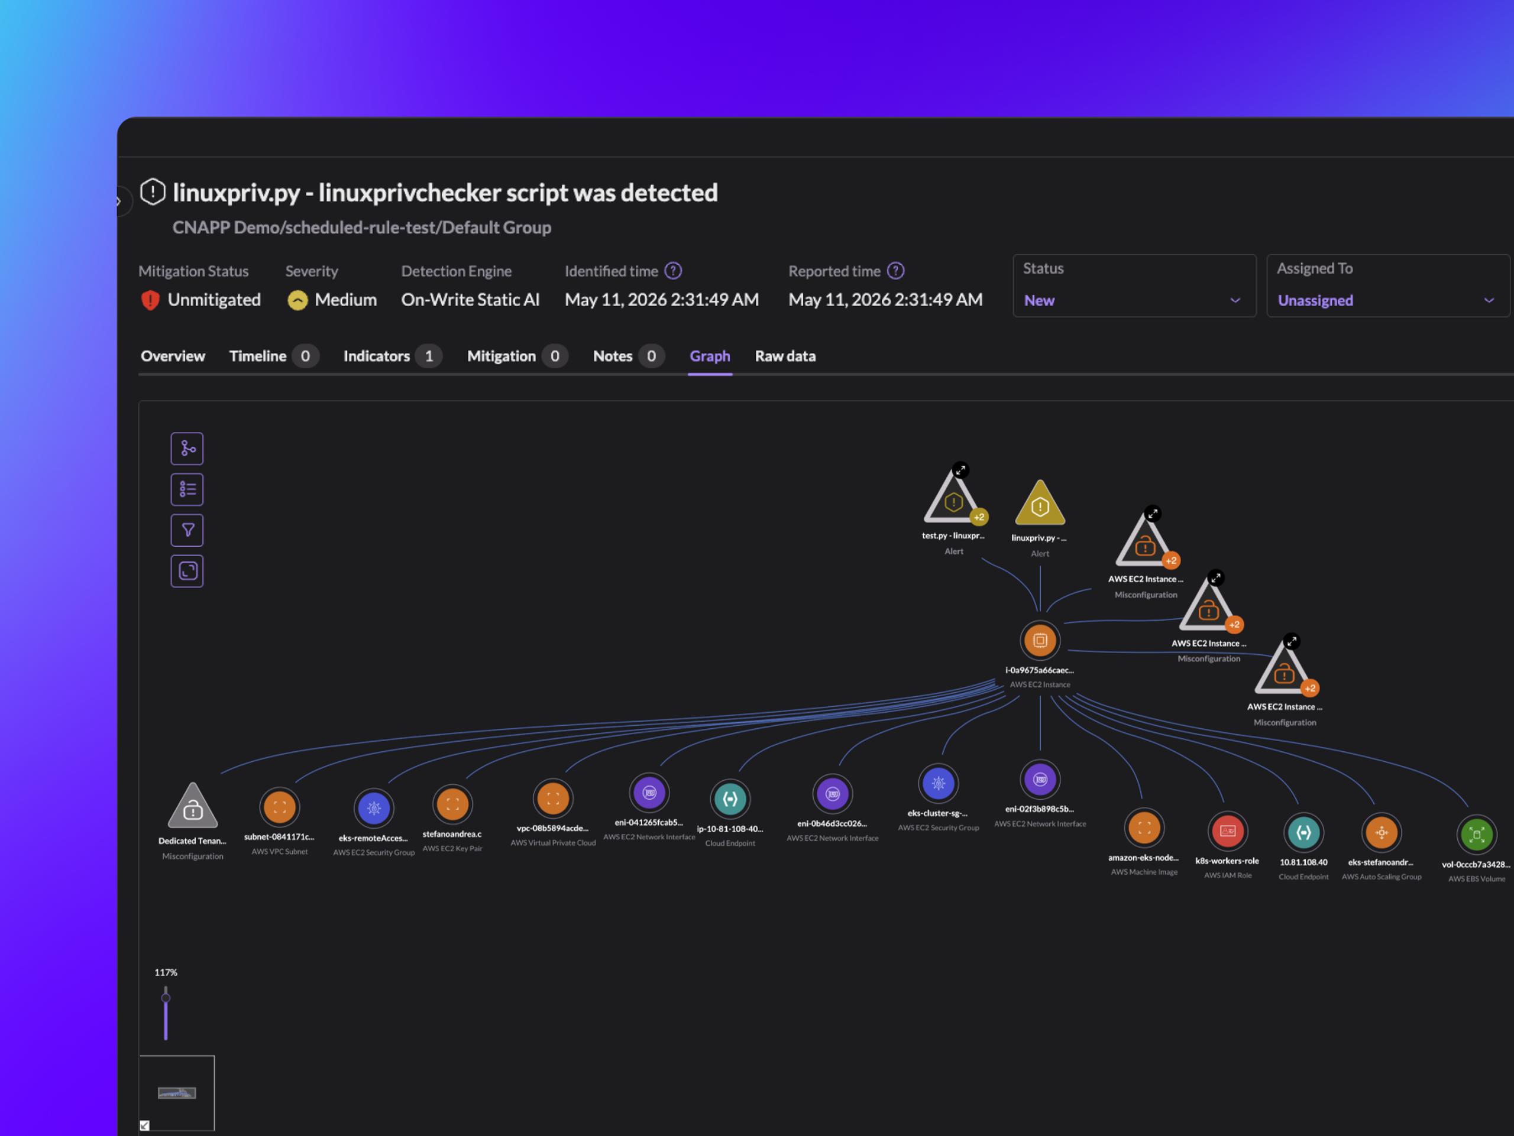Screen dimensions: 1514x1136
Task: Select the 10.81.108.40 cloud endpoint node
Action: (1303, 832)
